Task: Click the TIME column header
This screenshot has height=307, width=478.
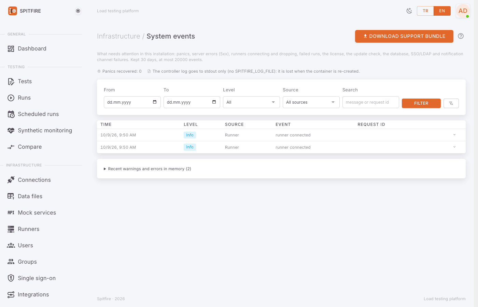Action: pos(106,125)
